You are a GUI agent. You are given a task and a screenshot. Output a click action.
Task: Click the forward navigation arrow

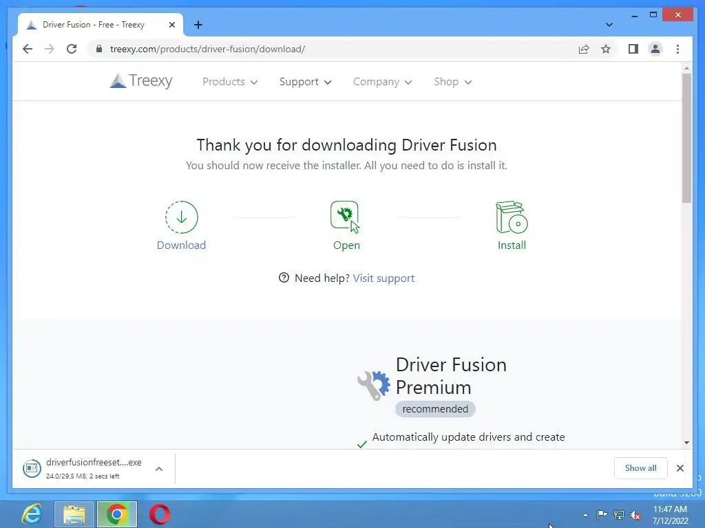coord(50,49)
